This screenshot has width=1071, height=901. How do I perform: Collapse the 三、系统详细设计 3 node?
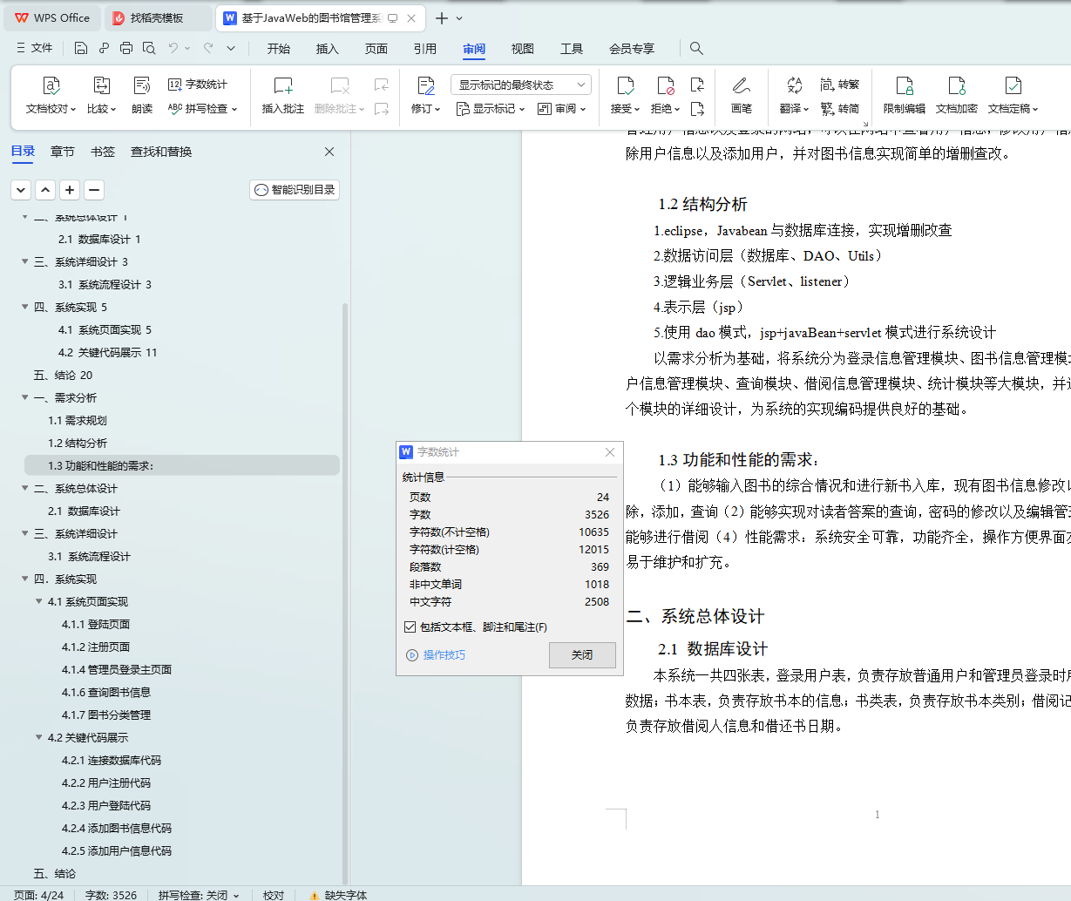(x=24, y=261)
